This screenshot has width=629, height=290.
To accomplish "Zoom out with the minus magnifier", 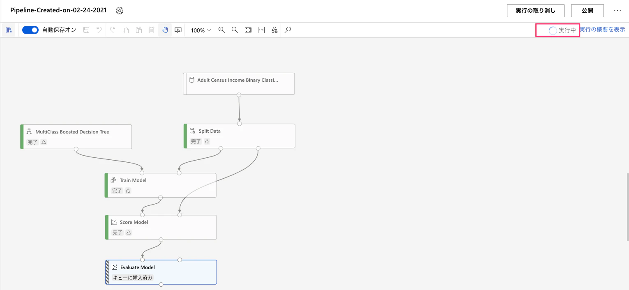I will click(235, 30).
